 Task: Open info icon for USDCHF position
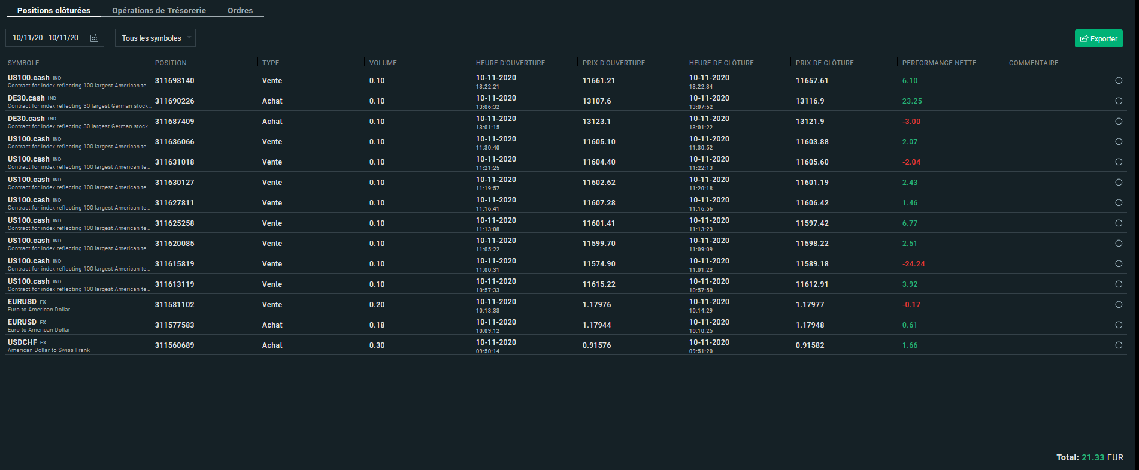click(x=1119, y=345)
